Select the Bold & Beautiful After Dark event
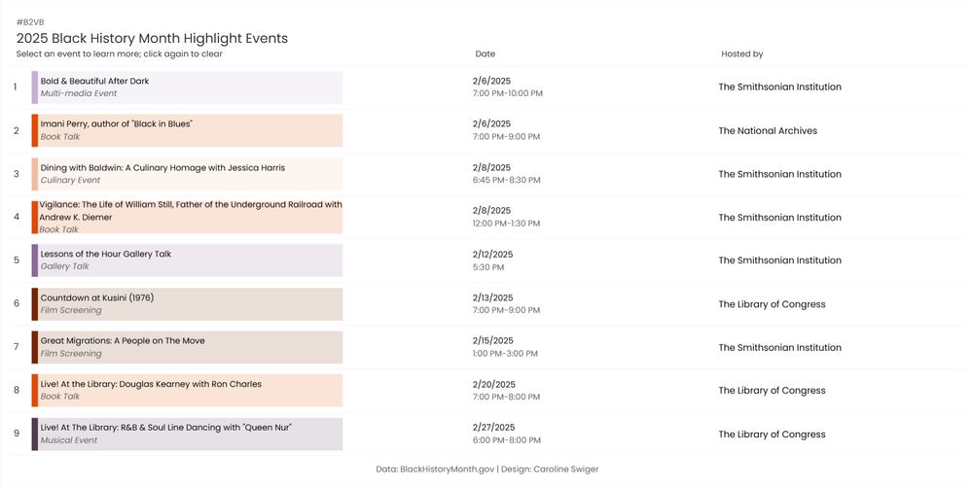The height and width of the screenshot is (487, 973). (x=190, y=87)
